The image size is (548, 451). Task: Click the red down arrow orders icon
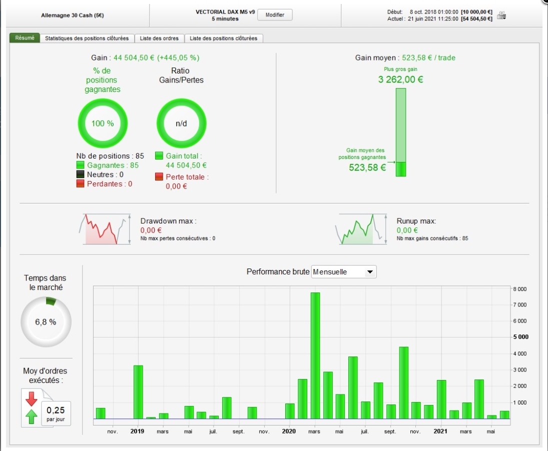point(32,398)
